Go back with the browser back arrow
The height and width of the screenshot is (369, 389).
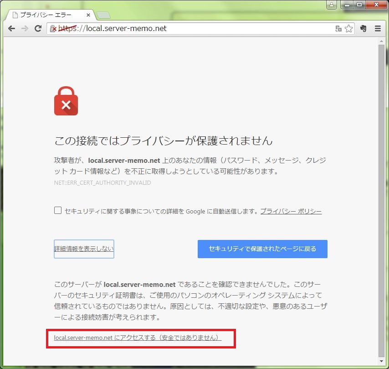12,29
